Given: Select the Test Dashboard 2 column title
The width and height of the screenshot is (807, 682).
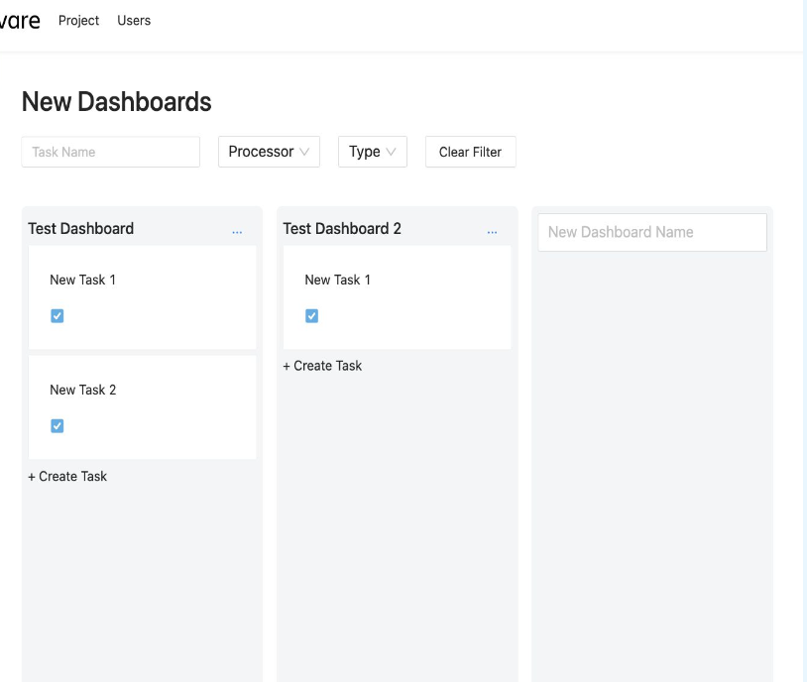Looking at the screenshot, I should coord(342,228).
